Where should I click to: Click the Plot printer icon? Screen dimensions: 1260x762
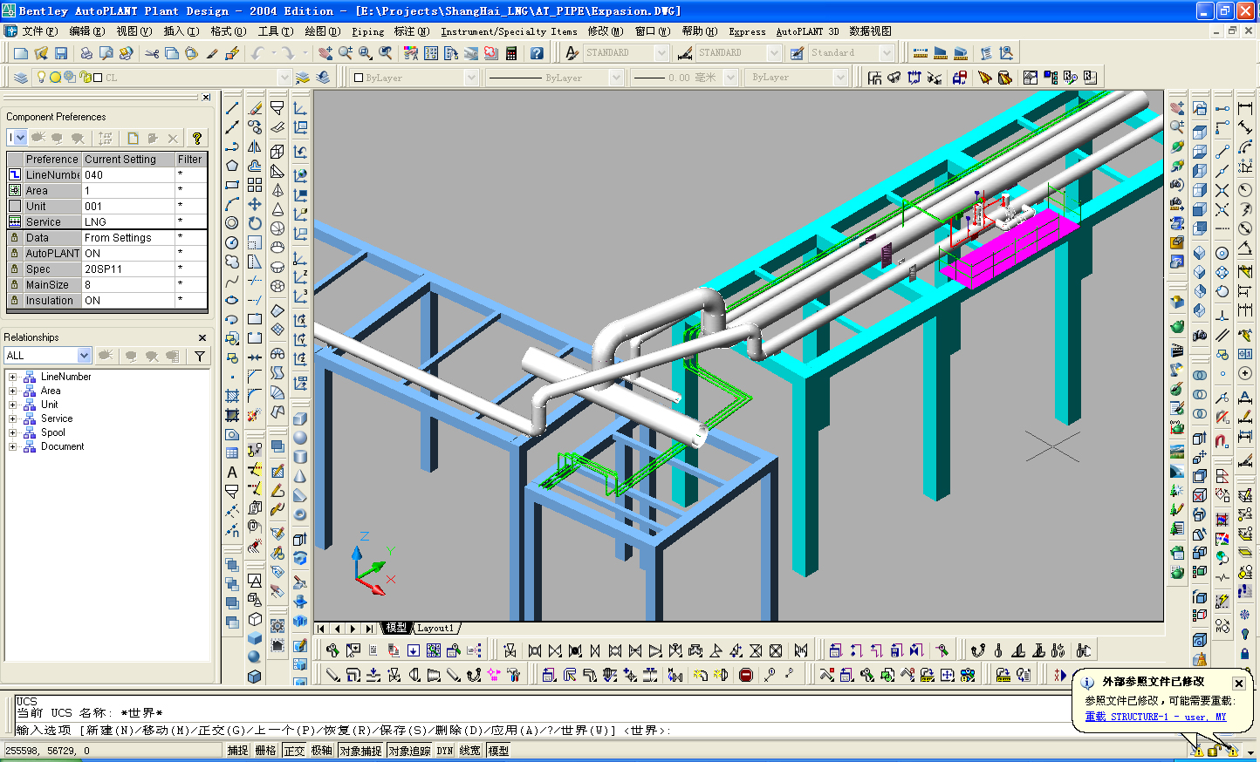click(86, 53)
